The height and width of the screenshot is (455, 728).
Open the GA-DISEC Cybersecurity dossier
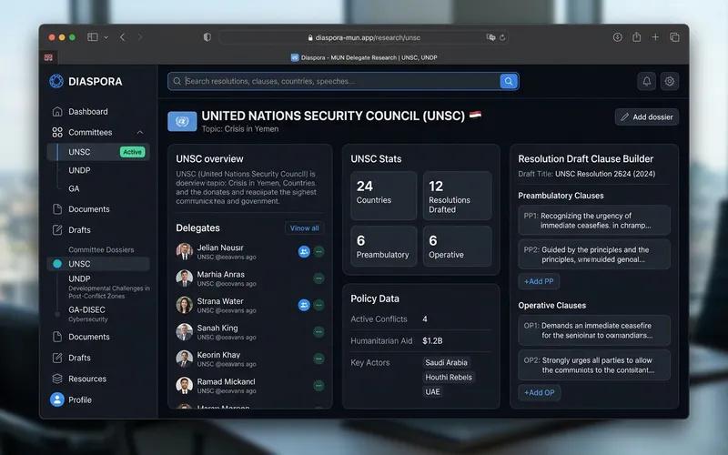pos(88,314)
